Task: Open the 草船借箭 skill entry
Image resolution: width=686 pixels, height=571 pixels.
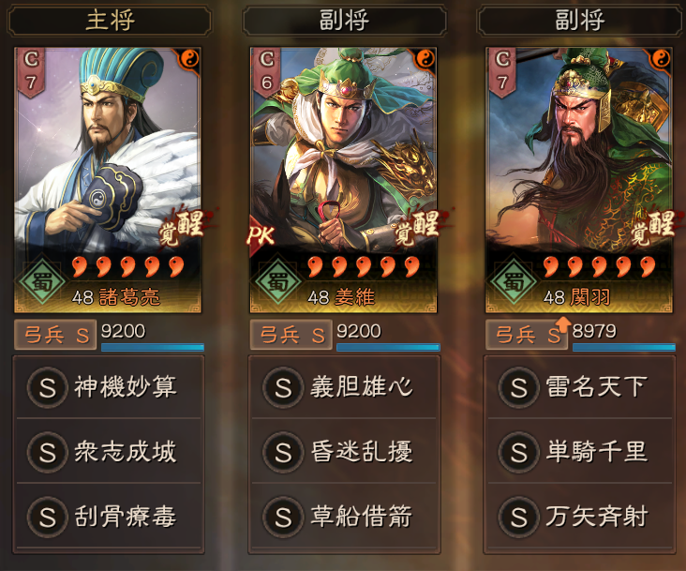Action: coord(344,517)
